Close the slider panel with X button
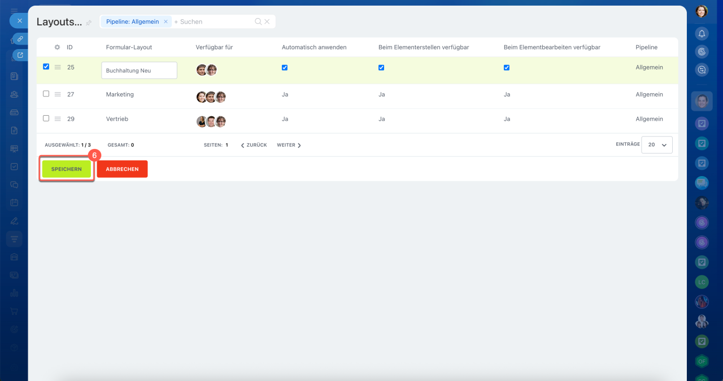This screenshot has height=381, width=723. tap(19, 21)
